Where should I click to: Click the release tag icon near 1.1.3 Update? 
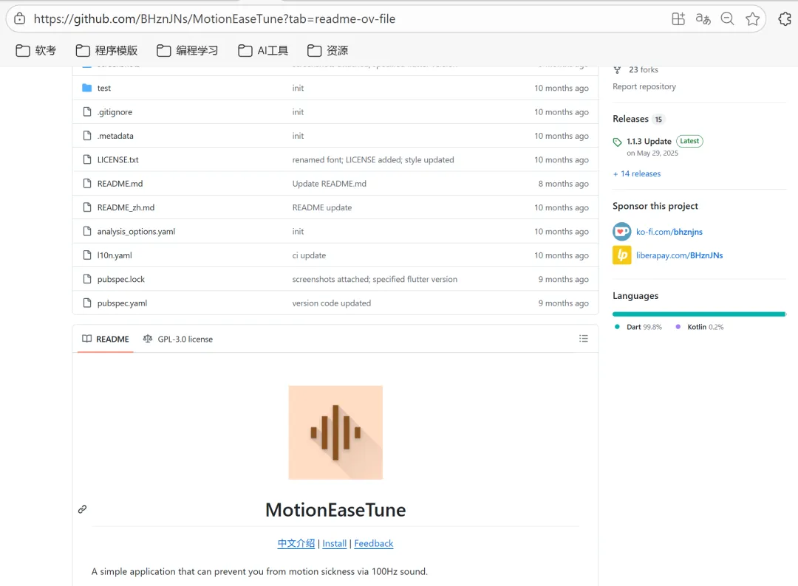click(617, 142)
